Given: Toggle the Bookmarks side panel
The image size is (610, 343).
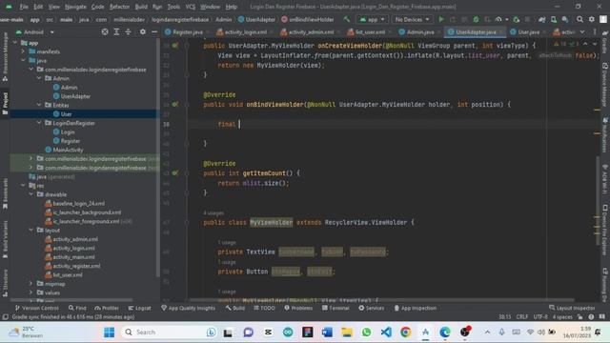Looking at the screenshot, I should click(x=5, y=193).
